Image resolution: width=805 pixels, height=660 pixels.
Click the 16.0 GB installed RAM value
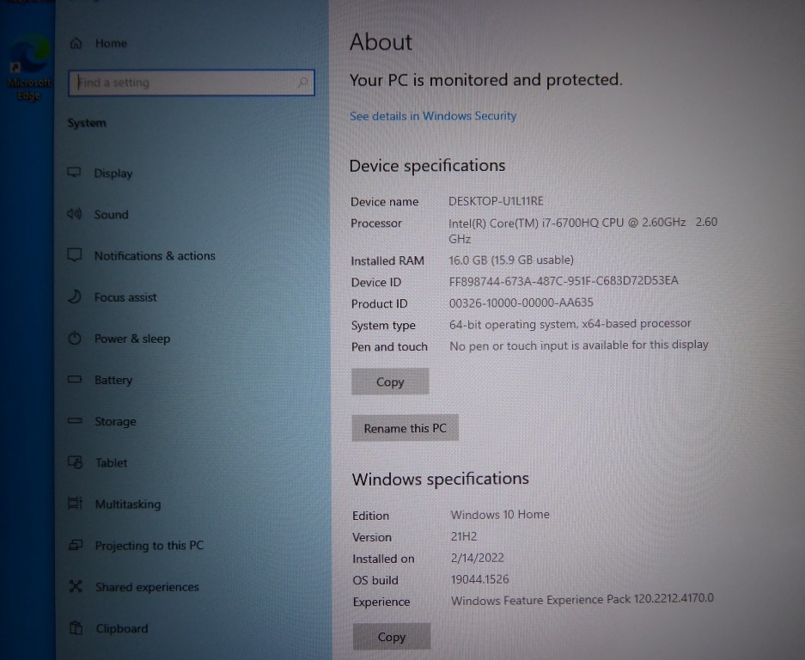pyautogui.click(x=511, y=260)
